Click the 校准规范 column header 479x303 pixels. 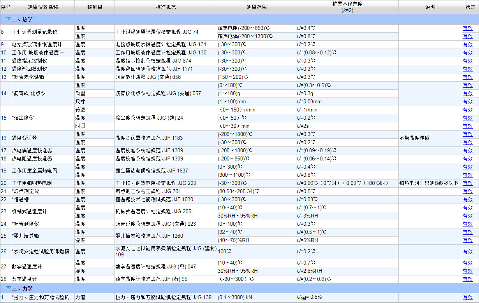coord(166,7)
